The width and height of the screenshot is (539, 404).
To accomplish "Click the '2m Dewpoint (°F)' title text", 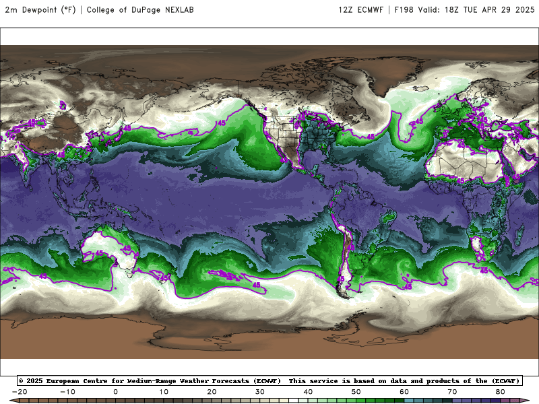I will (40, 9).
